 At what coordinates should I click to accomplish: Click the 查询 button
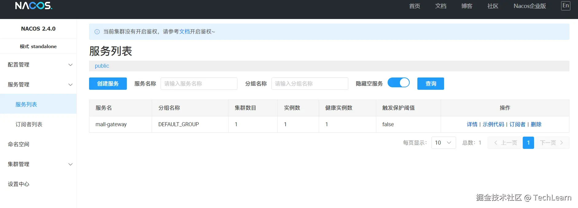pos(431,84)
